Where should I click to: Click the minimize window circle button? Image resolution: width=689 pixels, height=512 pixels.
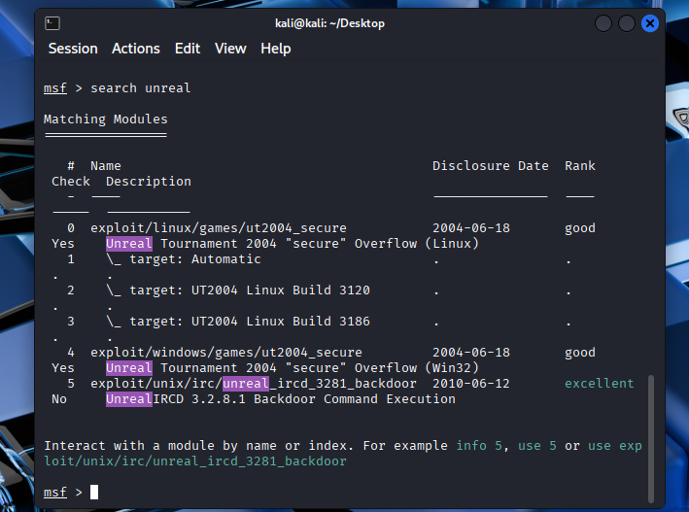pos(603,23)
